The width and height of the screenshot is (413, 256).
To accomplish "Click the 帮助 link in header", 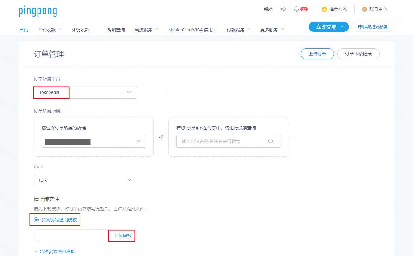I will pos(268,9).
